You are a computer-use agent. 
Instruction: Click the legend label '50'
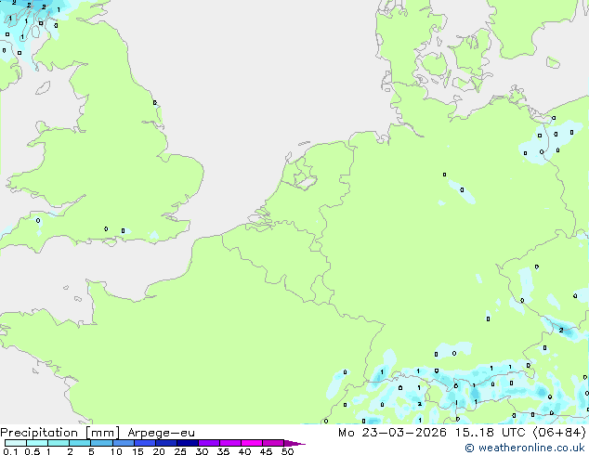tap(287, 451)
